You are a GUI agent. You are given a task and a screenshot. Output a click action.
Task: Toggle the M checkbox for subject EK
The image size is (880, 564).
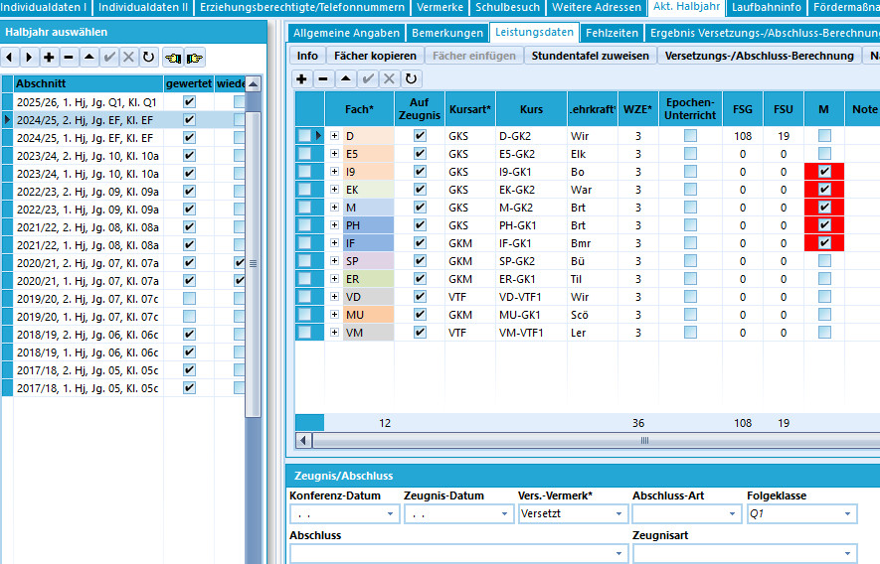click(824, 190)
